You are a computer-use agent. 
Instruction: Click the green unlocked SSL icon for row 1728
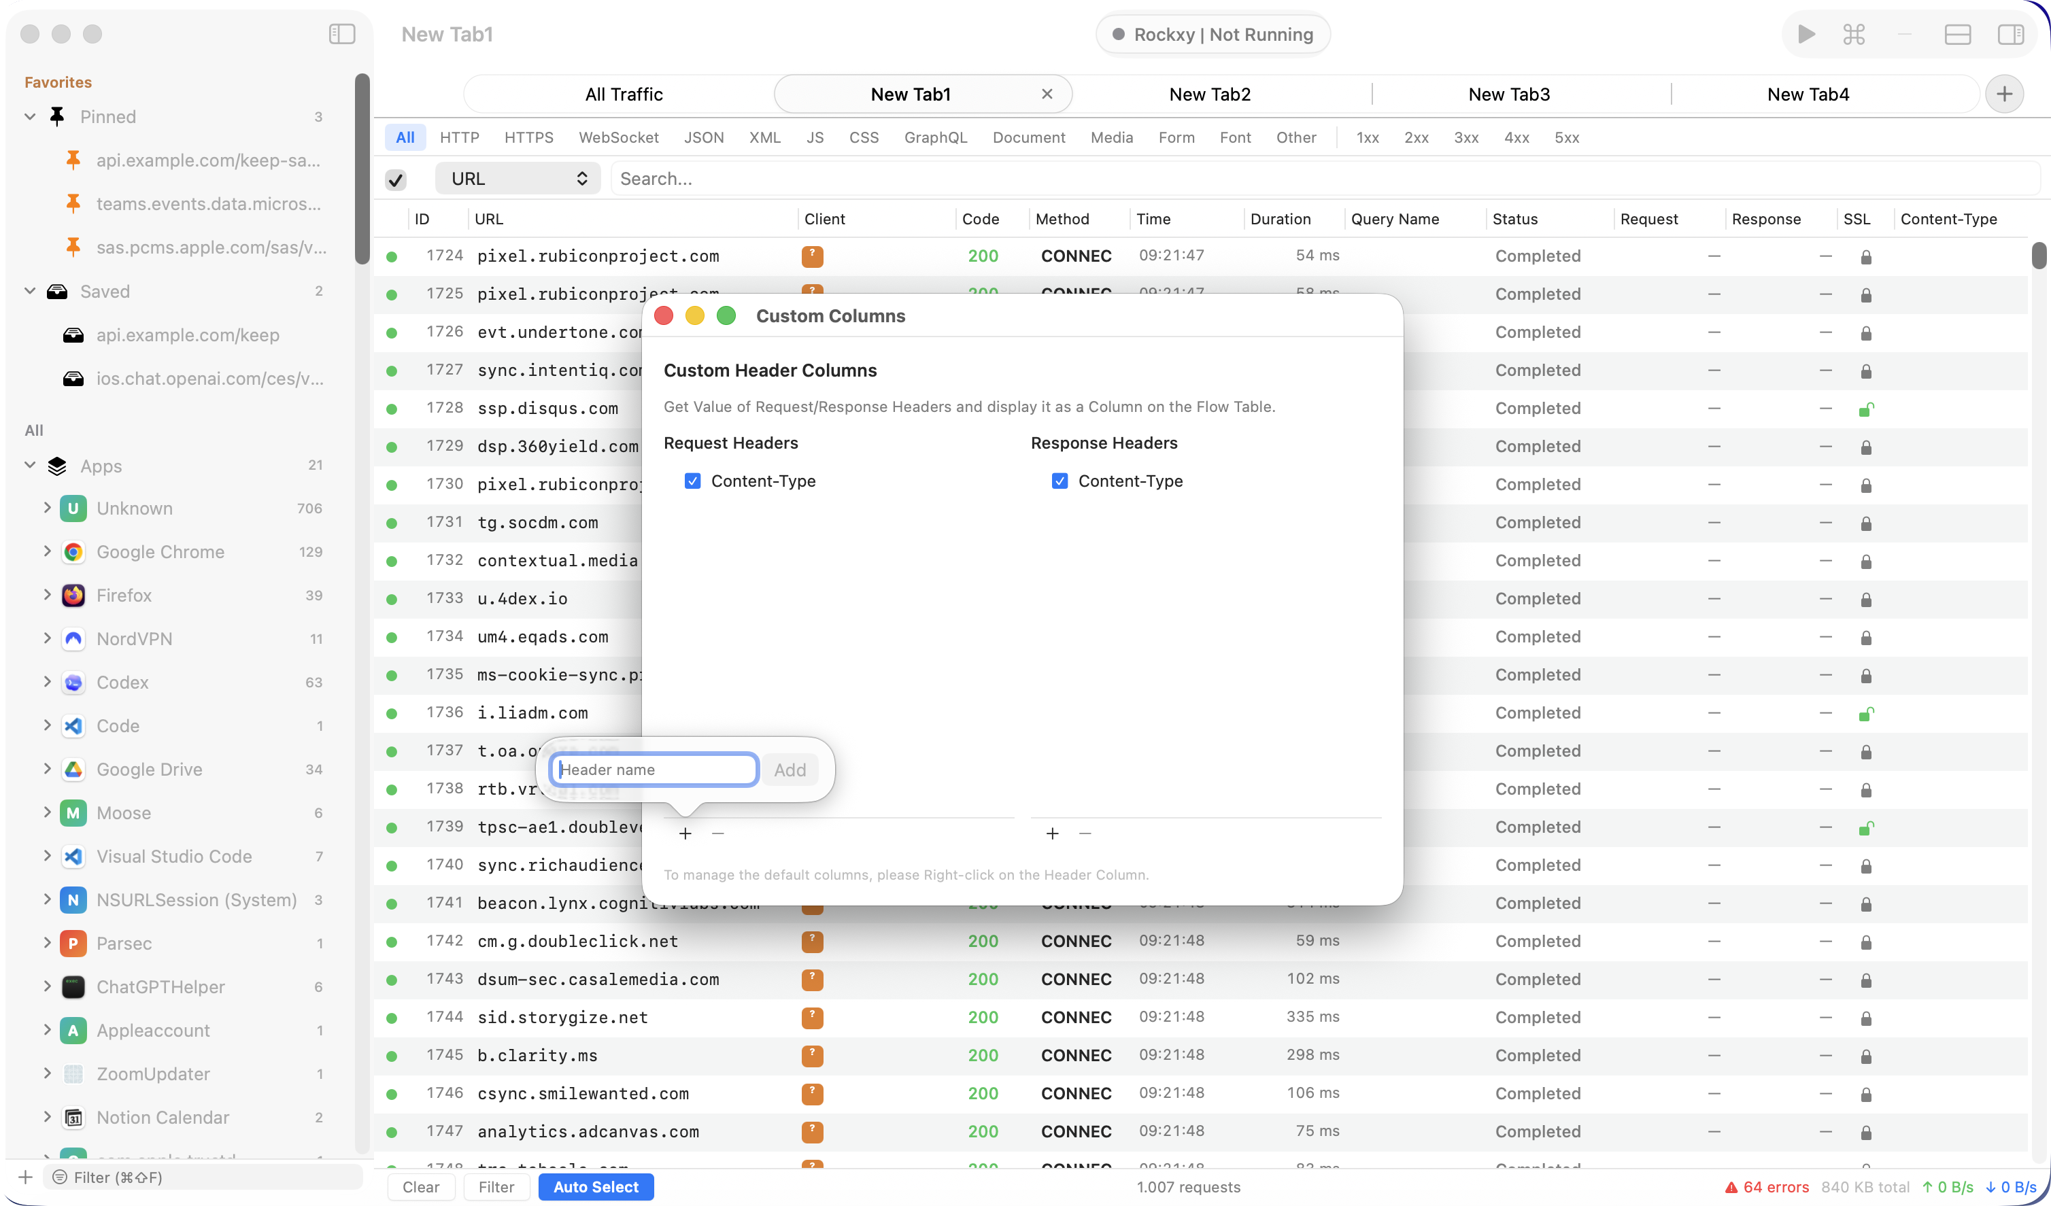[1866, 409]
